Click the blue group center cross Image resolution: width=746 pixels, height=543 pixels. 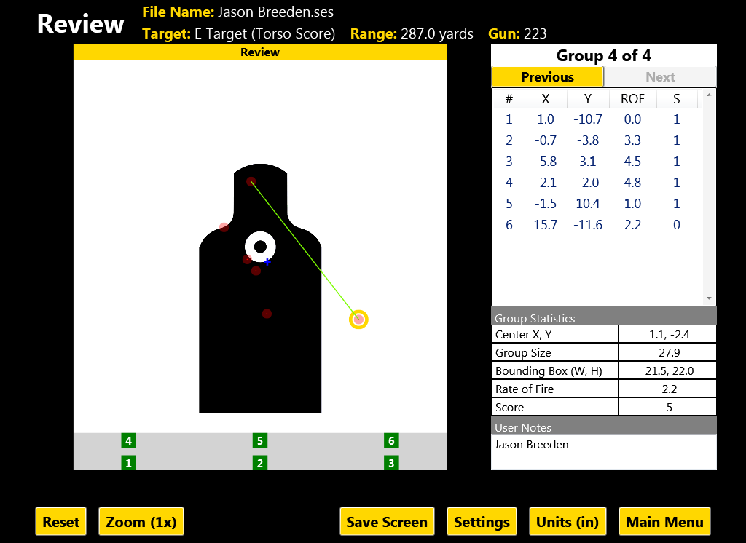[267, 261]
